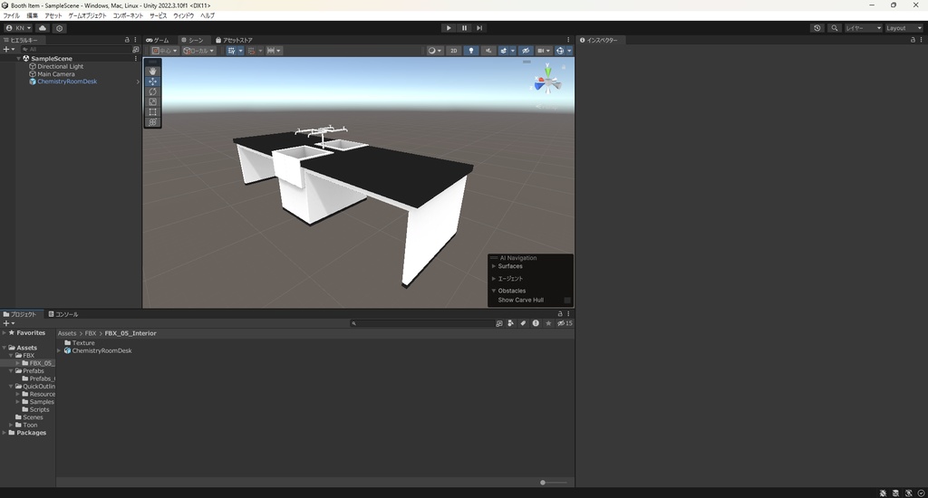Expand Surfaces in AI Navigation overlay
This screenshot has width=928, height=498.
coord(494,266)
